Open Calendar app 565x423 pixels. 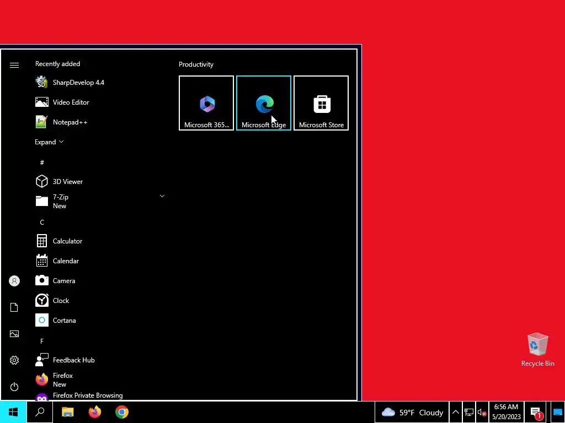click(100, 261)
